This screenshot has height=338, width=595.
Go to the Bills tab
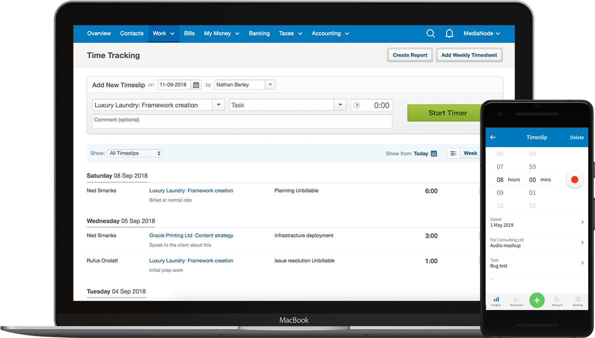[x=189, y=33]
